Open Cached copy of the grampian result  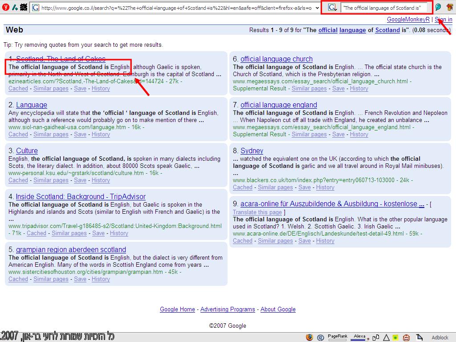click(x=18, y=279)
